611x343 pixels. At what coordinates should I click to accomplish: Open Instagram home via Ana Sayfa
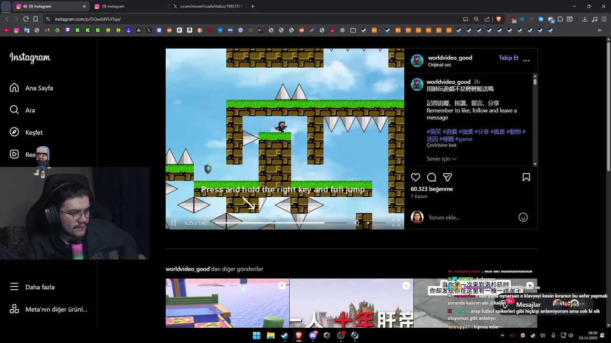[x=31, y=88]
